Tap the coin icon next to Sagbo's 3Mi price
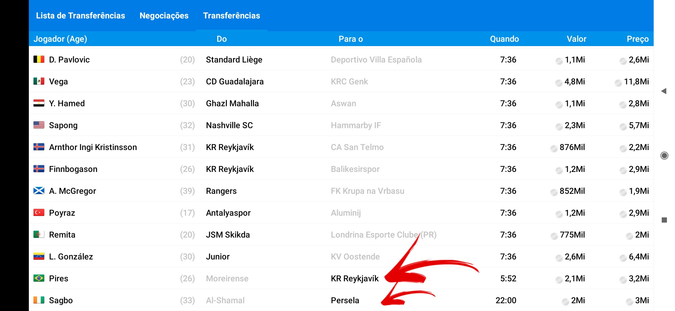This screenshot has width=675, height=311. 629,302
